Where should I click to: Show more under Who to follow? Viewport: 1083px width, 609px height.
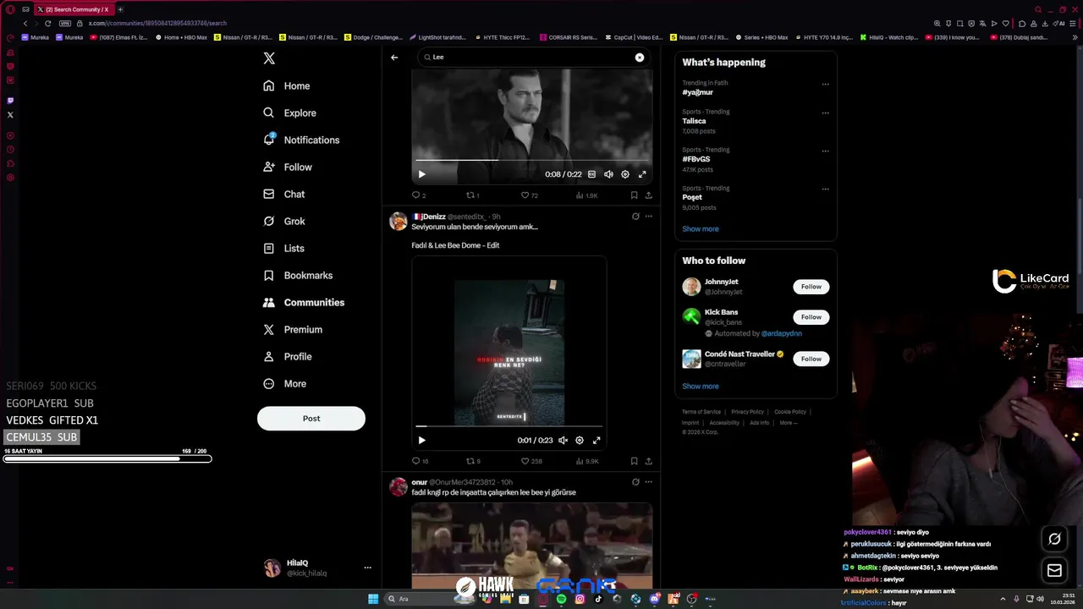(701, 387)
